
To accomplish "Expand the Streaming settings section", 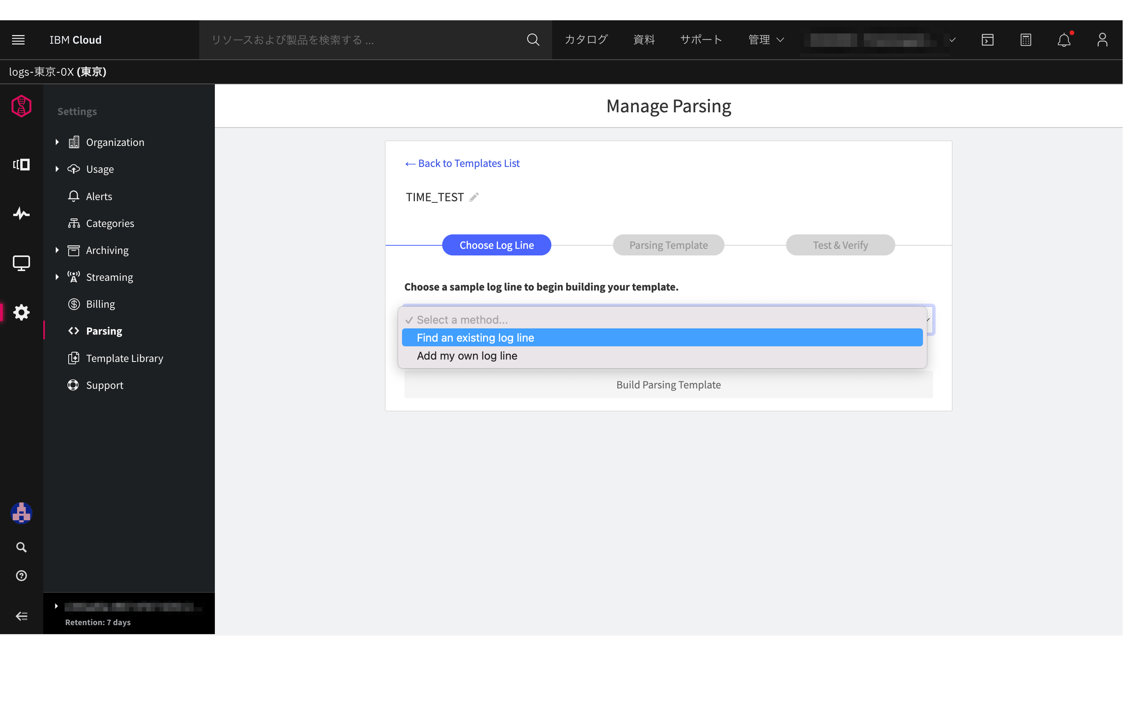I will tap(57, 277).
